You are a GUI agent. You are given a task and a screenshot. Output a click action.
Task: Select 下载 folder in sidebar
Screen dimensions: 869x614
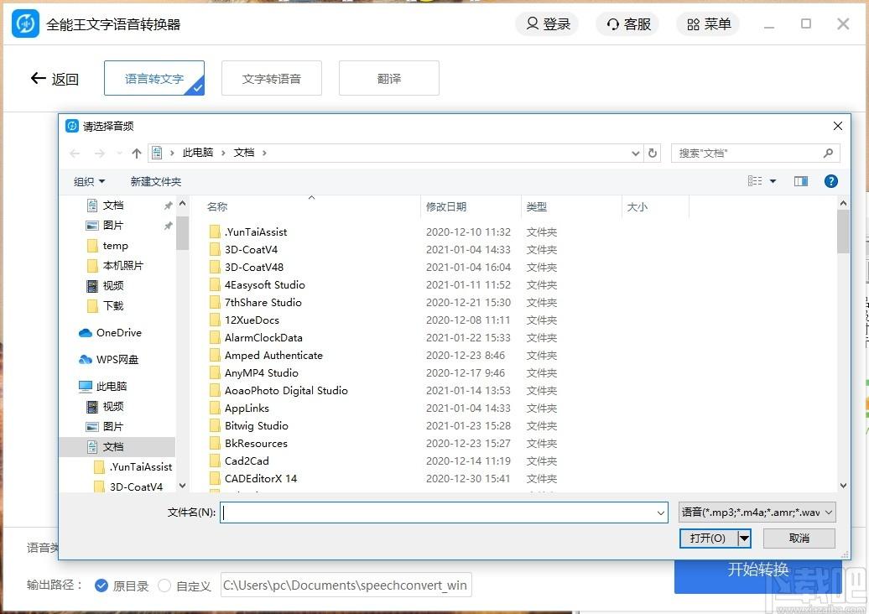113,306
